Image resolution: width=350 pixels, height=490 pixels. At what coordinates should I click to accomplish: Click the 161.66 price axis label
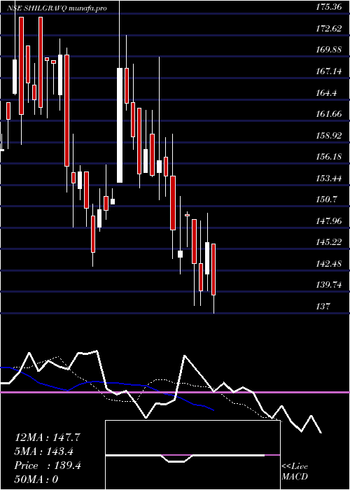pos(328,114)
